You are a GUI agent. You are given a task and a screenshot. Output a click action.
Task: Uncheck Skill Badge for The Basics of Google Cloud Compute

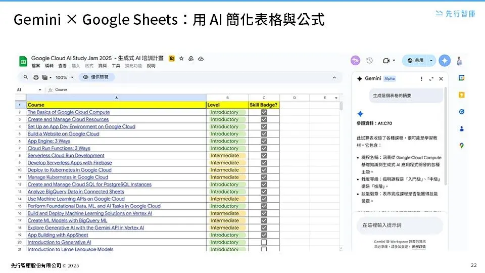(264, 112)
